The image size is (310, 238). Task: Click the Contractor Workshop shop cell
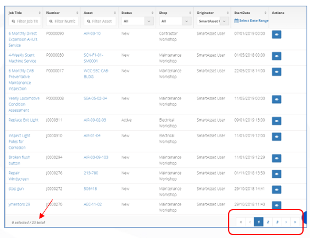click(x=168, y=36)
